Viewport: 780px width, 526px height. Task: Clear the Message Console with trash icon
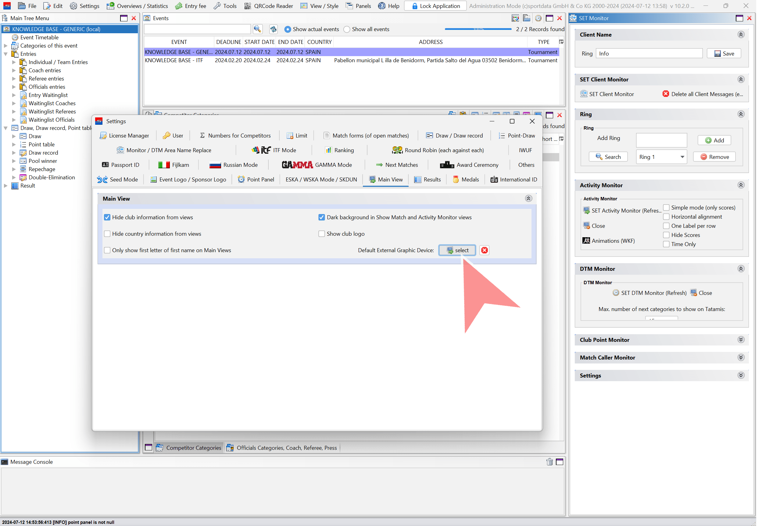pyautogui.click(x=549, y=462)
